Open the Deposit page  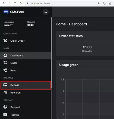[x=26, y=85]
